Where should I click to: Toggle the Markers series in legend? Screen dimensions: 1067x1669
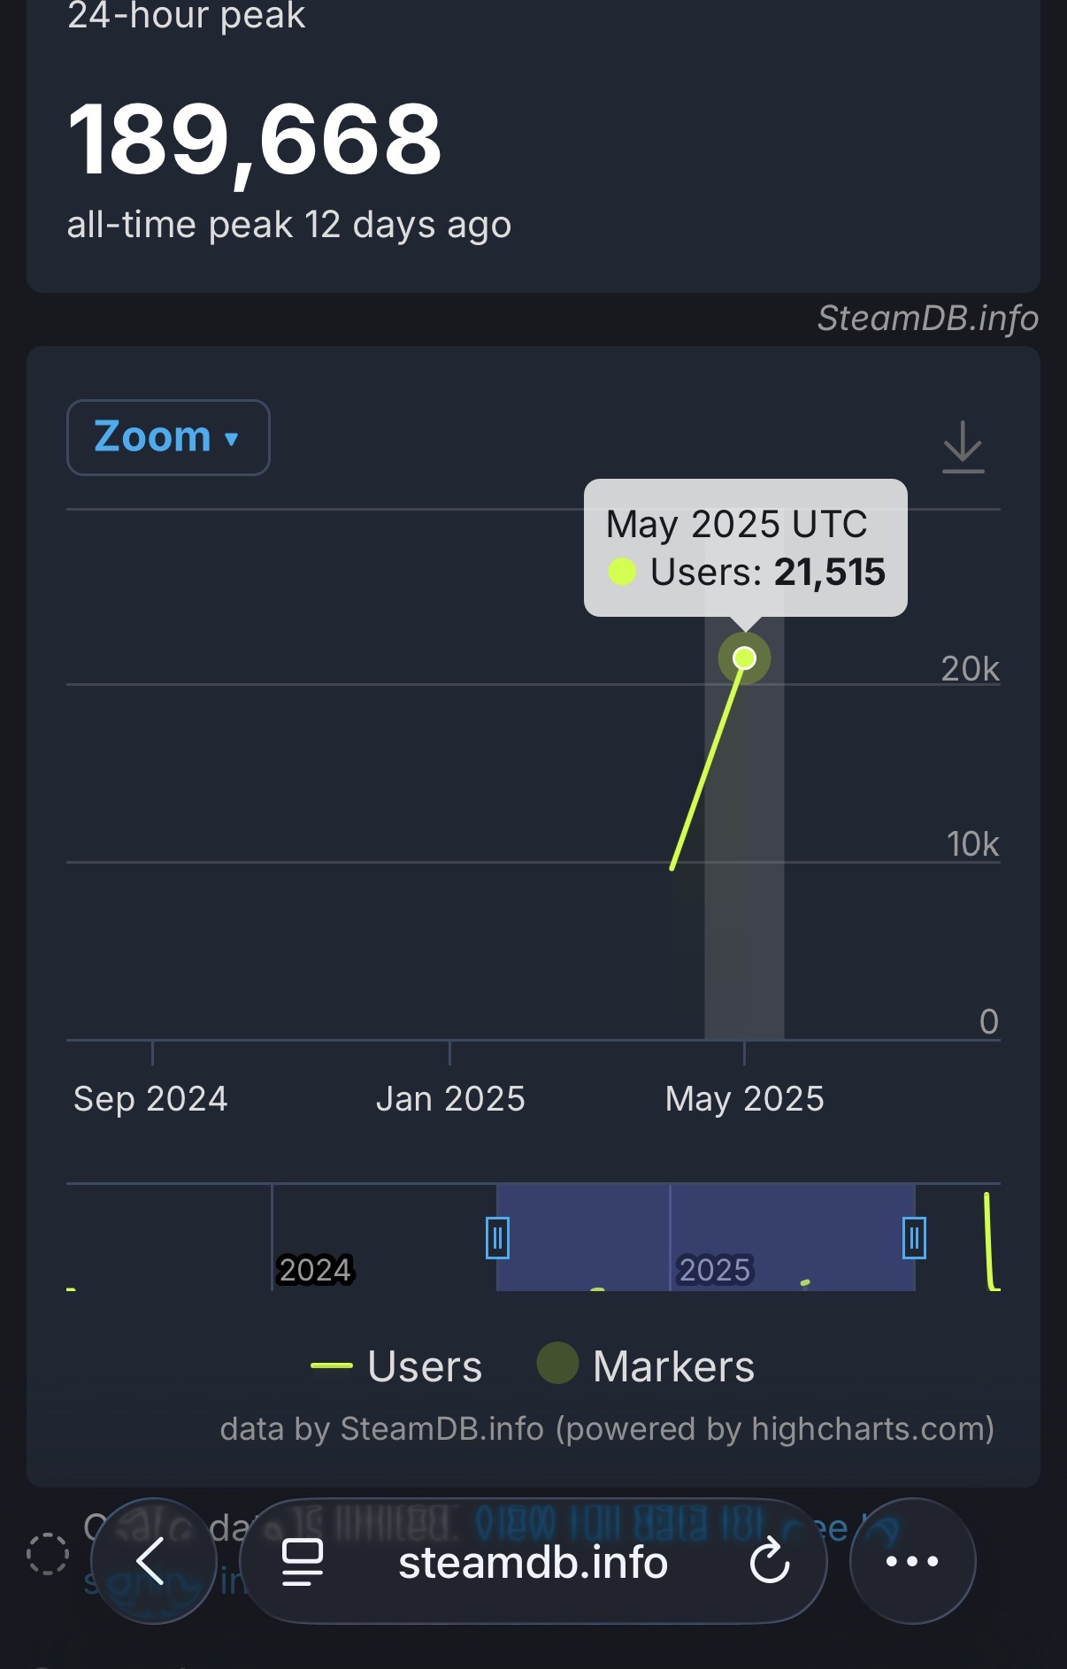coord(646,1365)
